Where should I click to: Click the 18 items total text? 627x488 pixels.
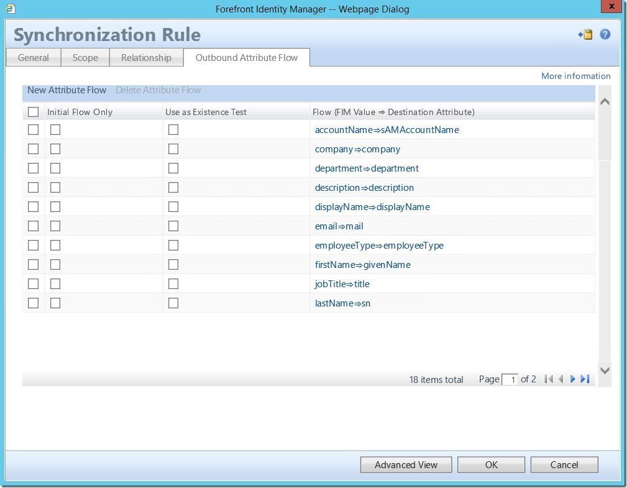click(x=436, y=380)
